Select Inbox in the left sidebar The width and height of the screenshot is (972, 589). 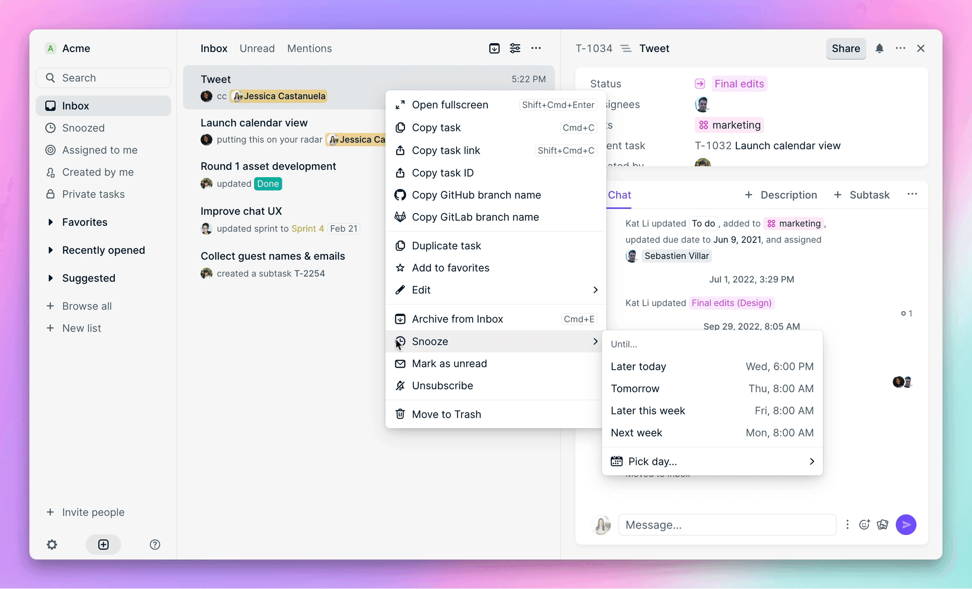[104, 106]
